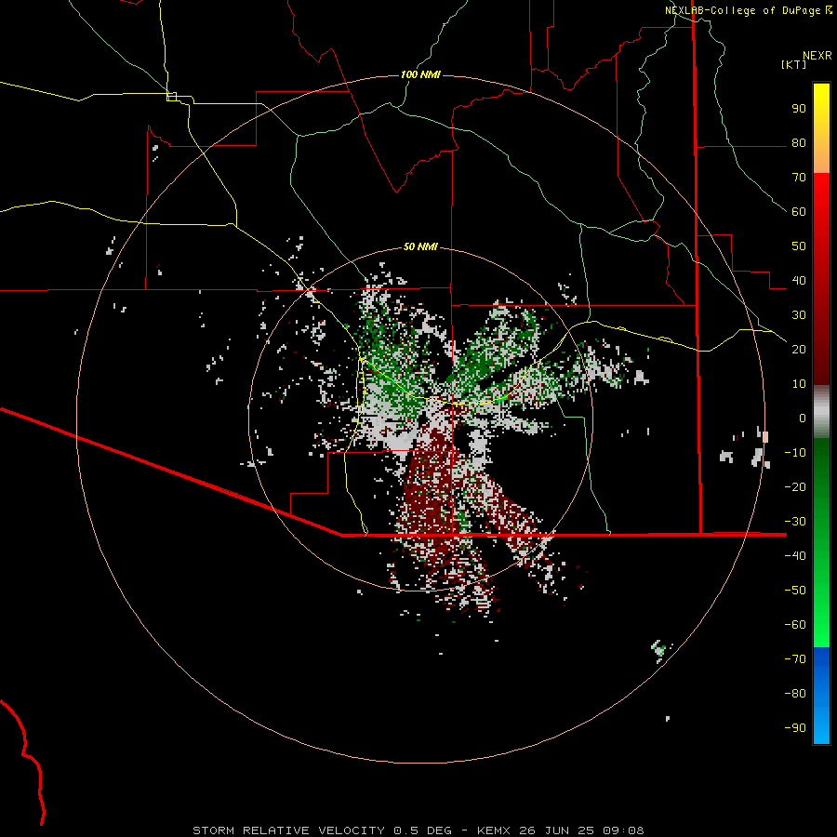The width and height of the screenshot is (837, 837).
Task: Click the -60 value on velocity scale
Action: 795,625
